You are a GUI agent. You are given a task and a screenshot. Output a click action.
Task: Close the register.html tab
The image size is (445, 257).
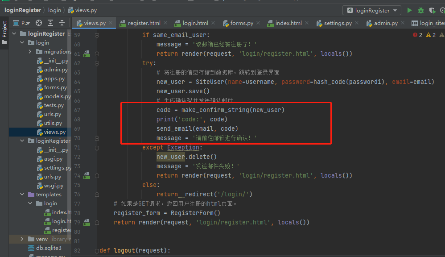[x=165, y=23]
